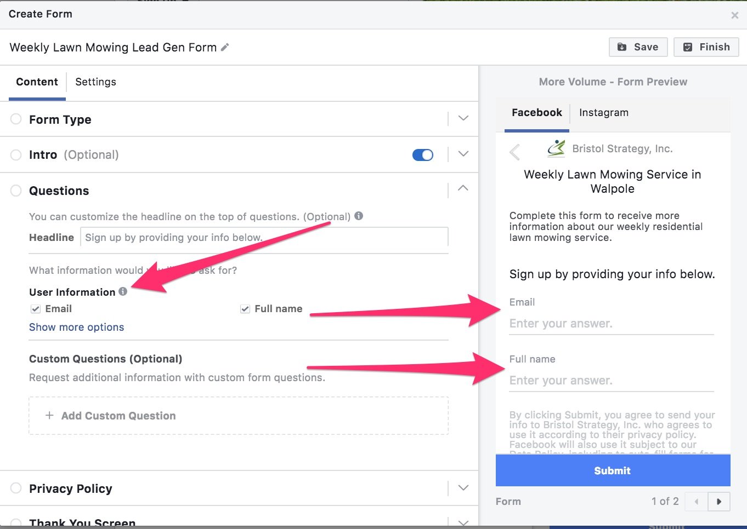Click the Questions section title
747x529 pixels.
[x=59, y=191]
